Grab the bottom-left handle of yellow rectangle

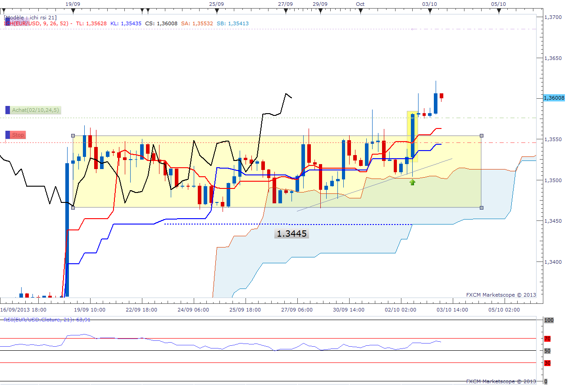point(73,207)
